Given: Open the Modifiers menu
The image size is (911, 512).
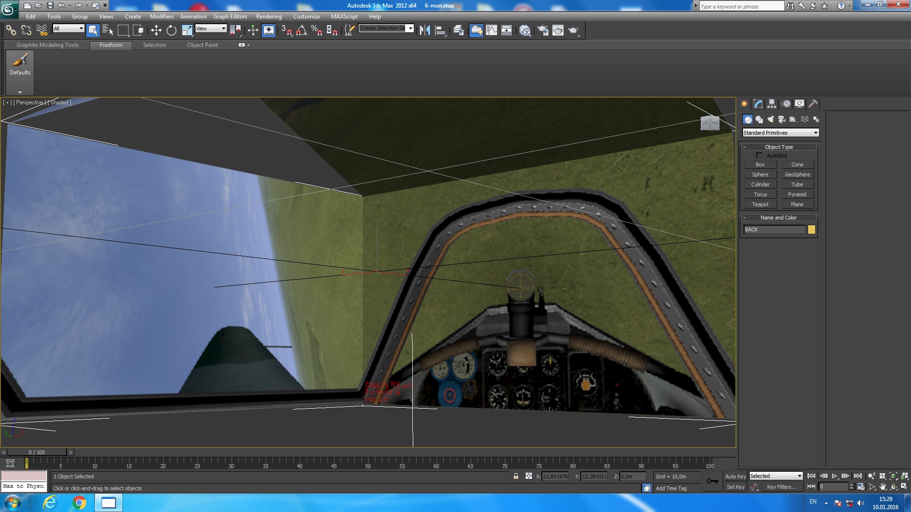Looking at the screenshot, I should tap(161, 17).
